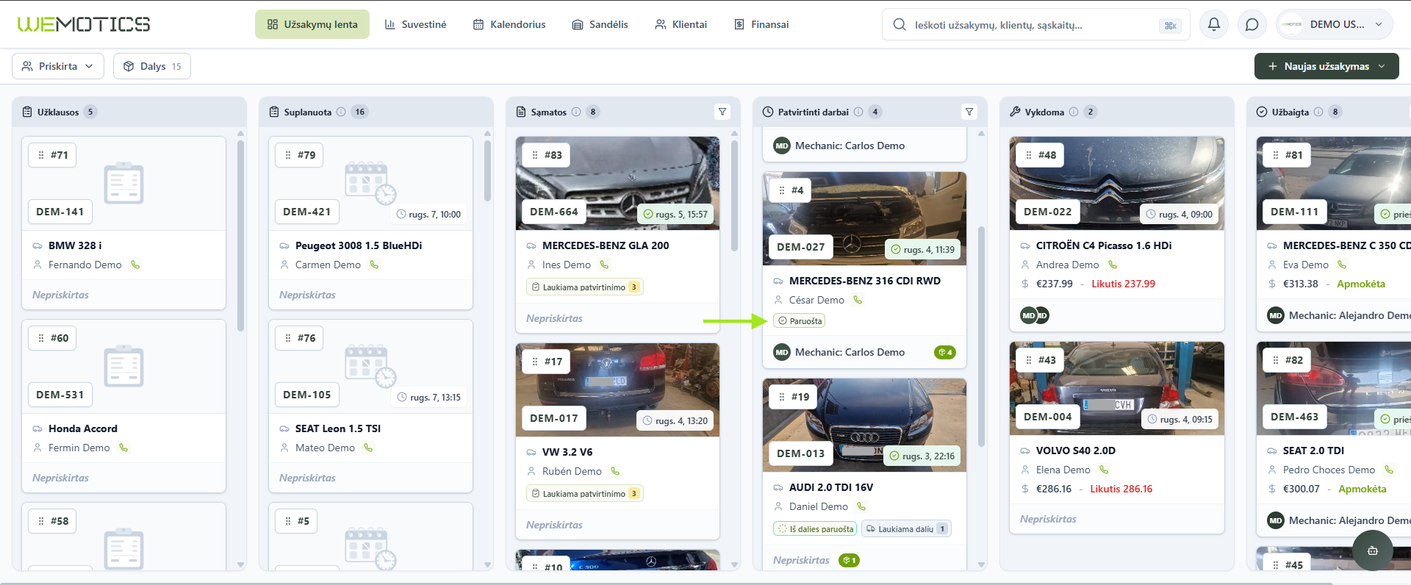Show info for Vykdoma column
1411x585 pixels.
pos(1074,112)
